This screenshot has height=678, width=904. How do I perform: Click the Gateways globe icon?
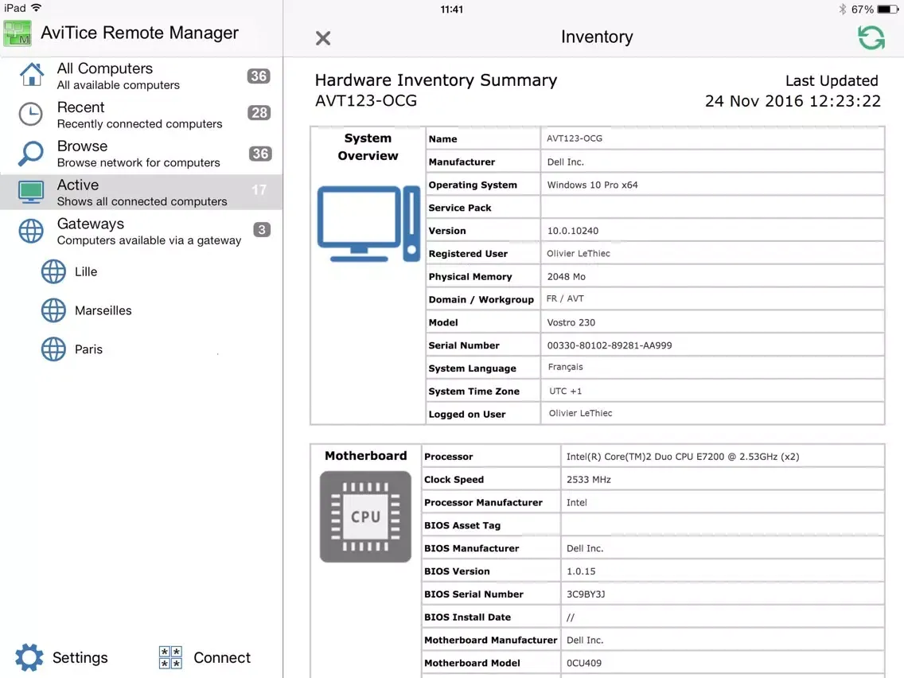click(30, 232)
